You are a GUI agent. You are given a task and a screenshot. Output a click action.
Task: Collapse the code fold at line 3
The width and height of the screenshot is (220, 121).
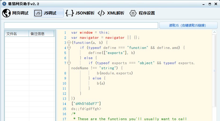click(x=69, y=43)
